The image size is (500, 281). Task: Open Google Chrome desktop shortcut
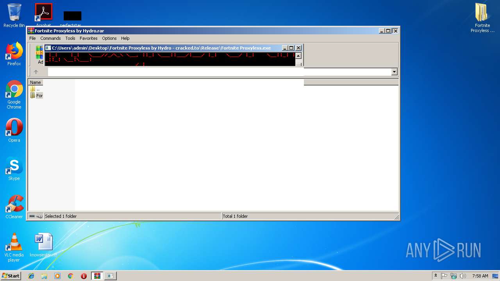pyautogui.click(x=14, y=94)
